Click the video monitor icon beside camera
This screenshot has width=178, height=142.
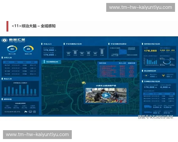[30, 112]
